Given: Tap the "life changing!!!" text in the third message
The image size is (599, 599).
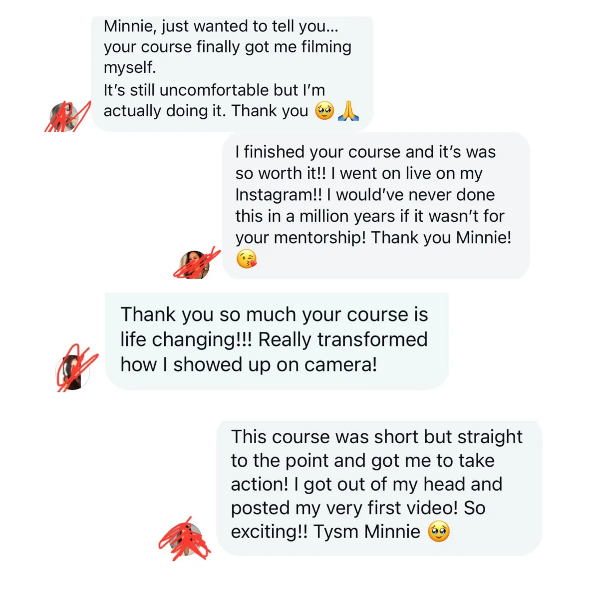Looking at the screenshot, I should click(187, 340).
